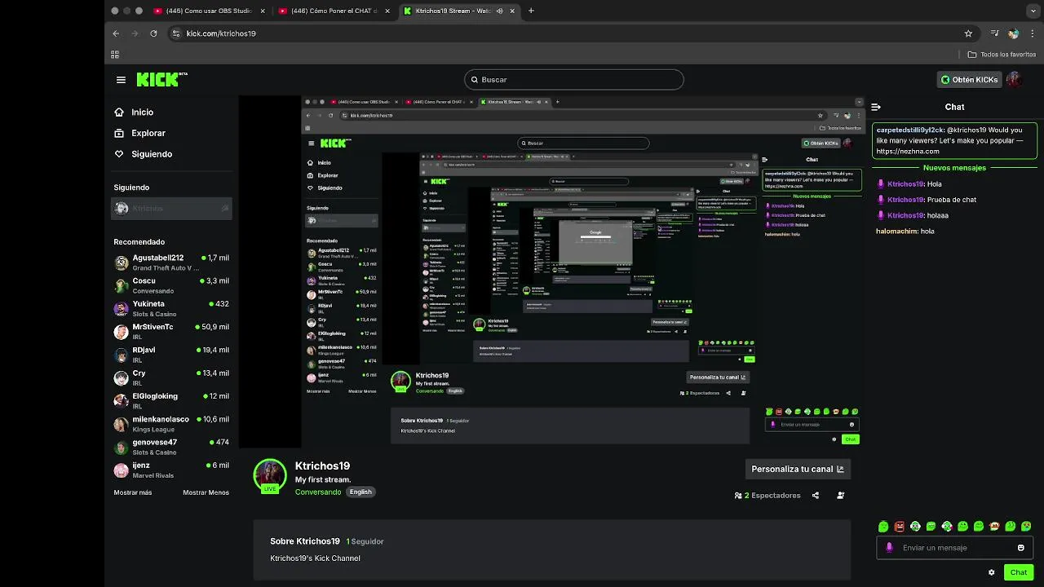Go back to the previous page
Image resolution: width=1044 pixels, height=587 pixels.
[116, 33]
